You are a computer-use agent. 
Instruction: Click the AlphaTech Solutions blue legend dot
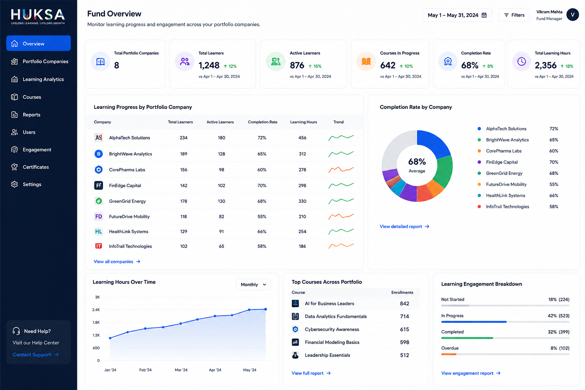tap(479, 129)
